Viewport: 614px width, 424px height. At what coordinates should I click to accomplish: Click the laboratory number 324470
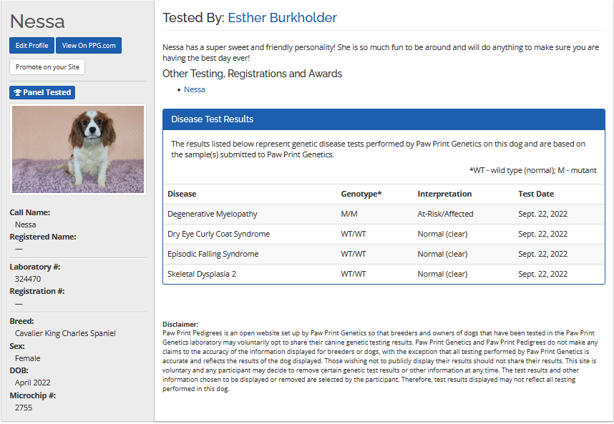point(28,279)
